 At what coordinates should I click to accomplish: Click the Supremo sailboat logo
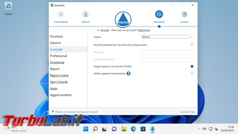123,20
